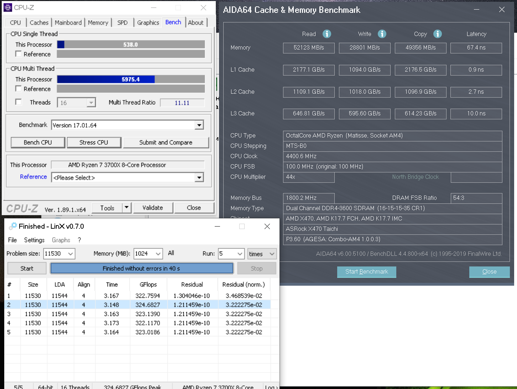This screenshot has width=517, height=389.
Task: Click the info icon next to Read
Action: 327,34
